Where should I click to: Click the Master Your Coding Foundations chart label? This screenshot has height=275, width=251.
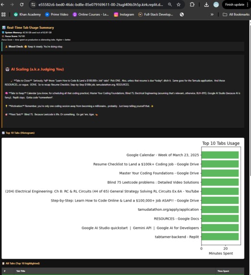click(159, 173)
